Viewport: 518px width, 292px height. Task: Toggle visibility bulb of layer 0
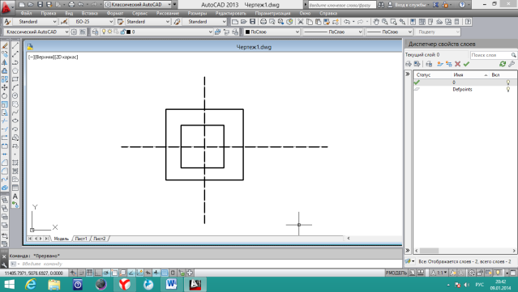508,83
